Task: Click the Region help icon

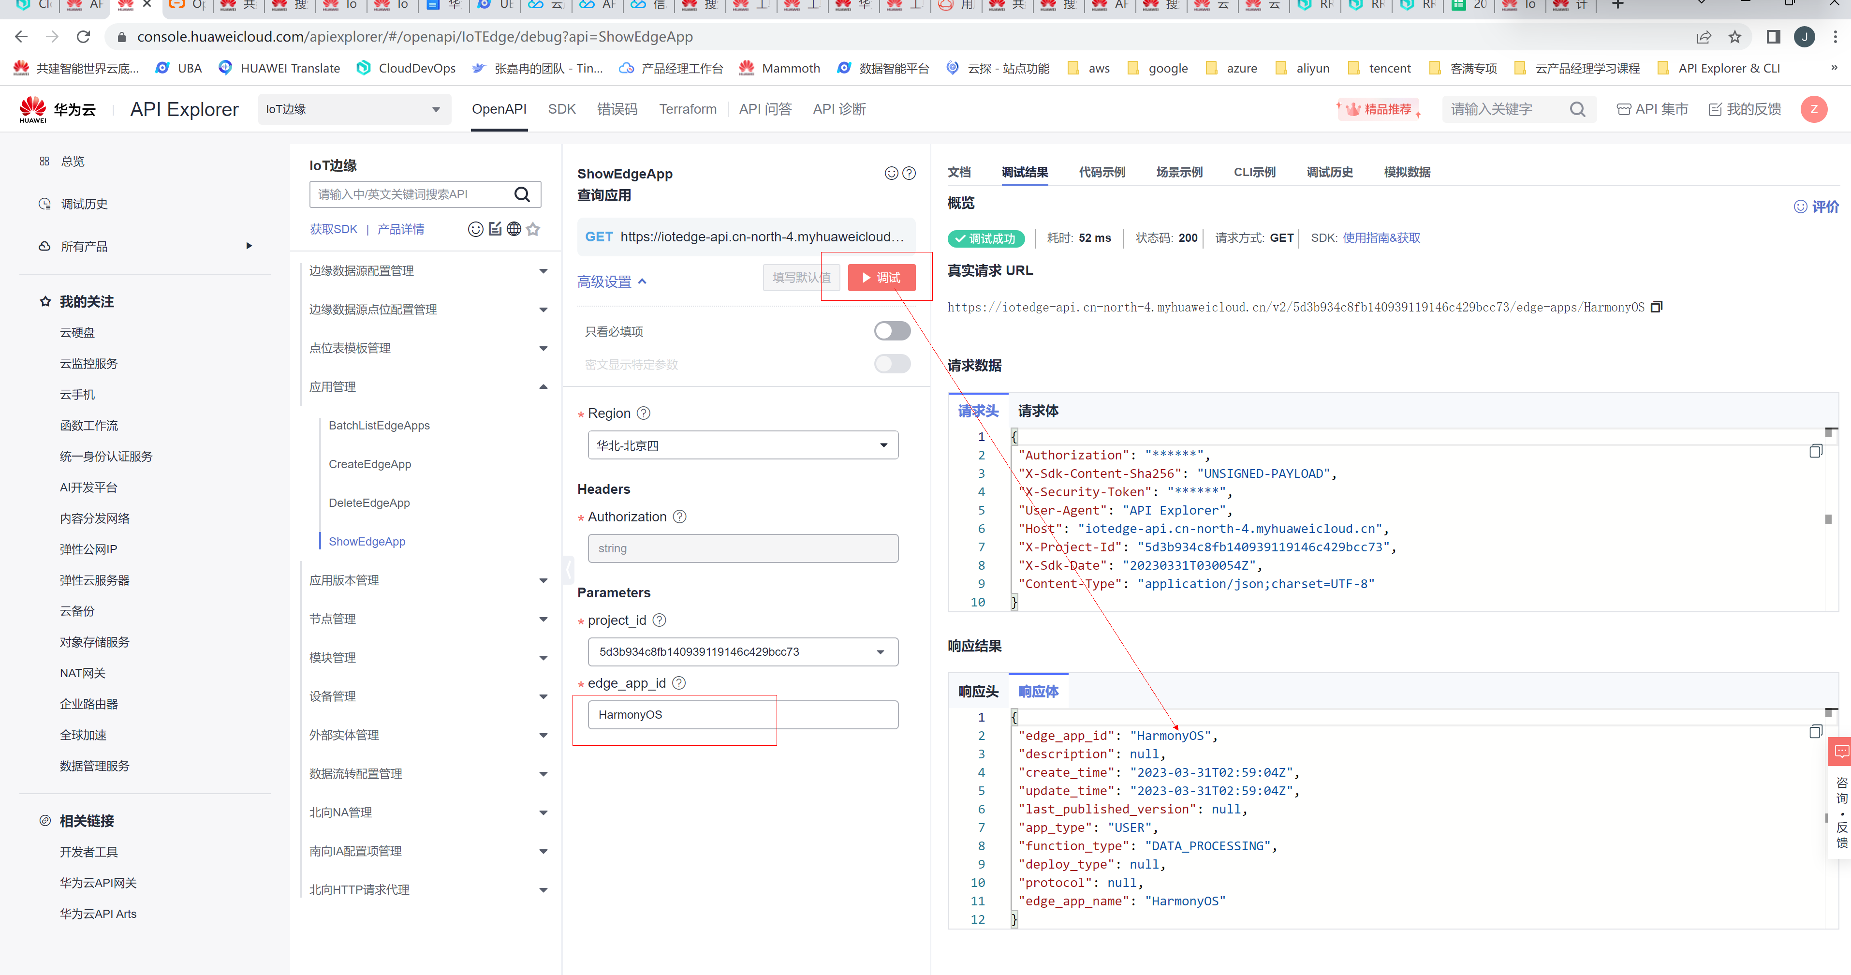Action: click(x=644, y=413)
